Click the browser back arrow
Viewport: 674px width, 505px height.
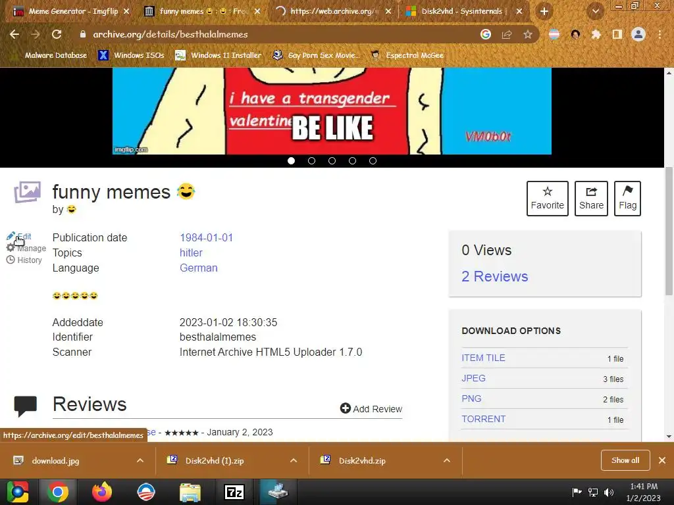[x=14, y=34]
